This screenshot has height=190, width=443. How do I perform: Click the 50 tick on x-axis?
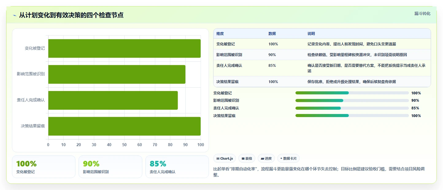coord(124,145)
